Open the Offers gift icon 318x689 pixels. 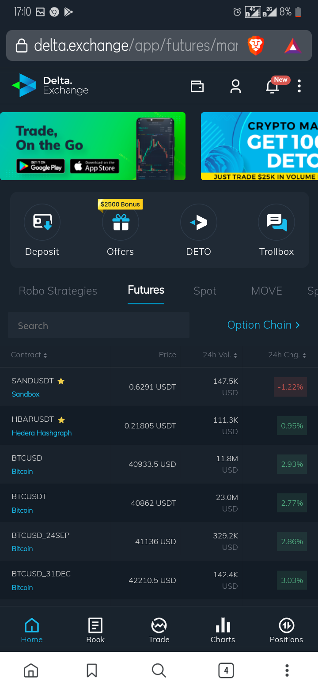(121, 222)
